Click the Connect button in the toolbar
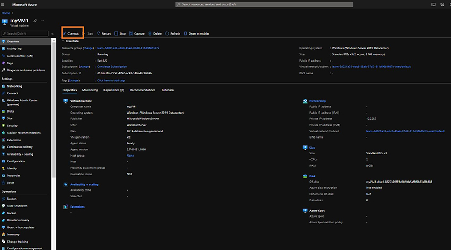The width and height of the screenshot is (451, 250). (71, 33)
